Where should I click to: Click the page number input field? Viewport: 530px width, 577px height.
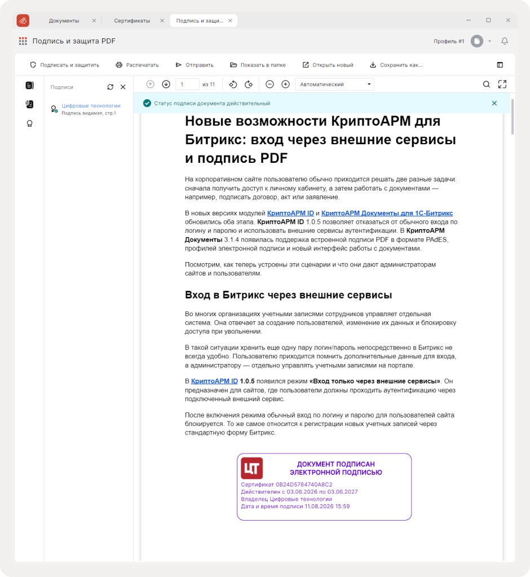pyautogui.click(x=187, y=85)
